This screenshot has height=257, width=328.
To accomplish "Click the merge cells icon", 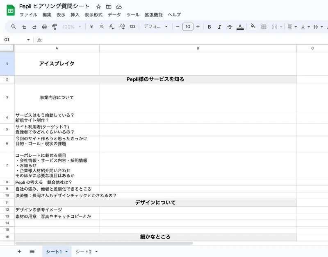I will (x=274, y=27).
